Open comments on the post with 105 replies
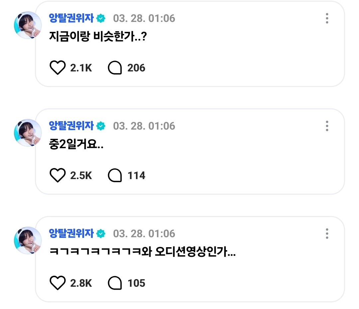The height and width of the screenshot is (309, 359). tap(115, 283)
